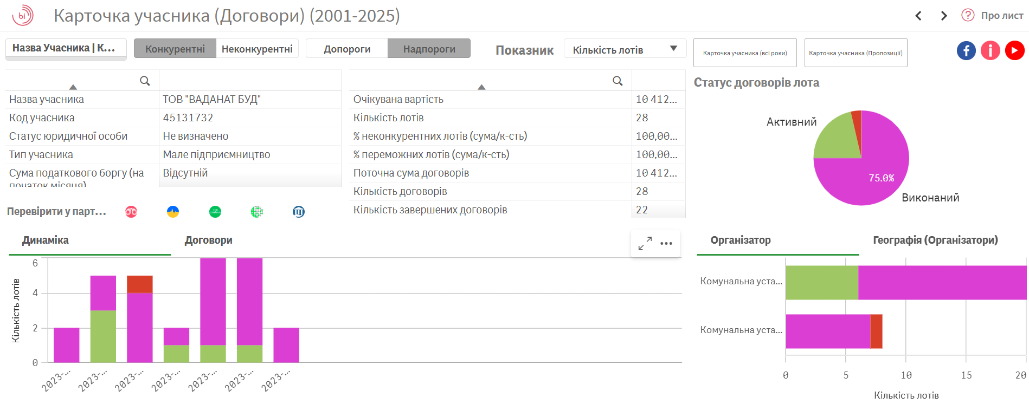Click the red binoculars partner icon
Screen dimensions: 1029x404
tap(131, 212)
